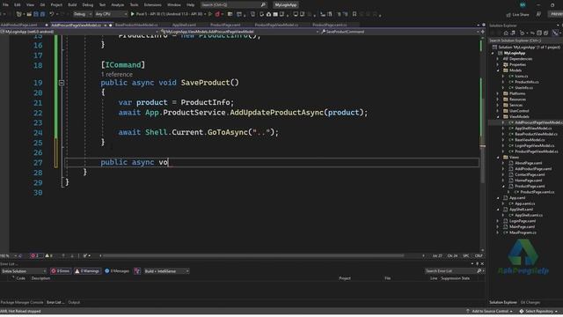Screen dimensions: 563x317
Task: Switch to ProductPage.xaml.cs tab
Action: (x=330, y=26)
